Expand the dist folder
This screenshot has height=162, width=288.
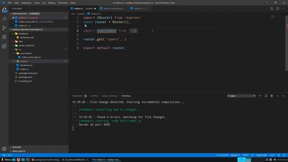(x=13, y=41)
